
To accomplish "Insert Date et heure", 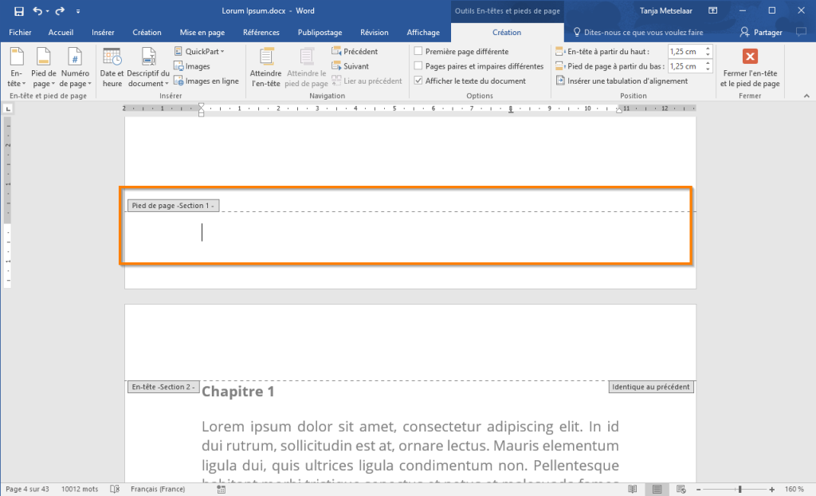I will [112, 68].
